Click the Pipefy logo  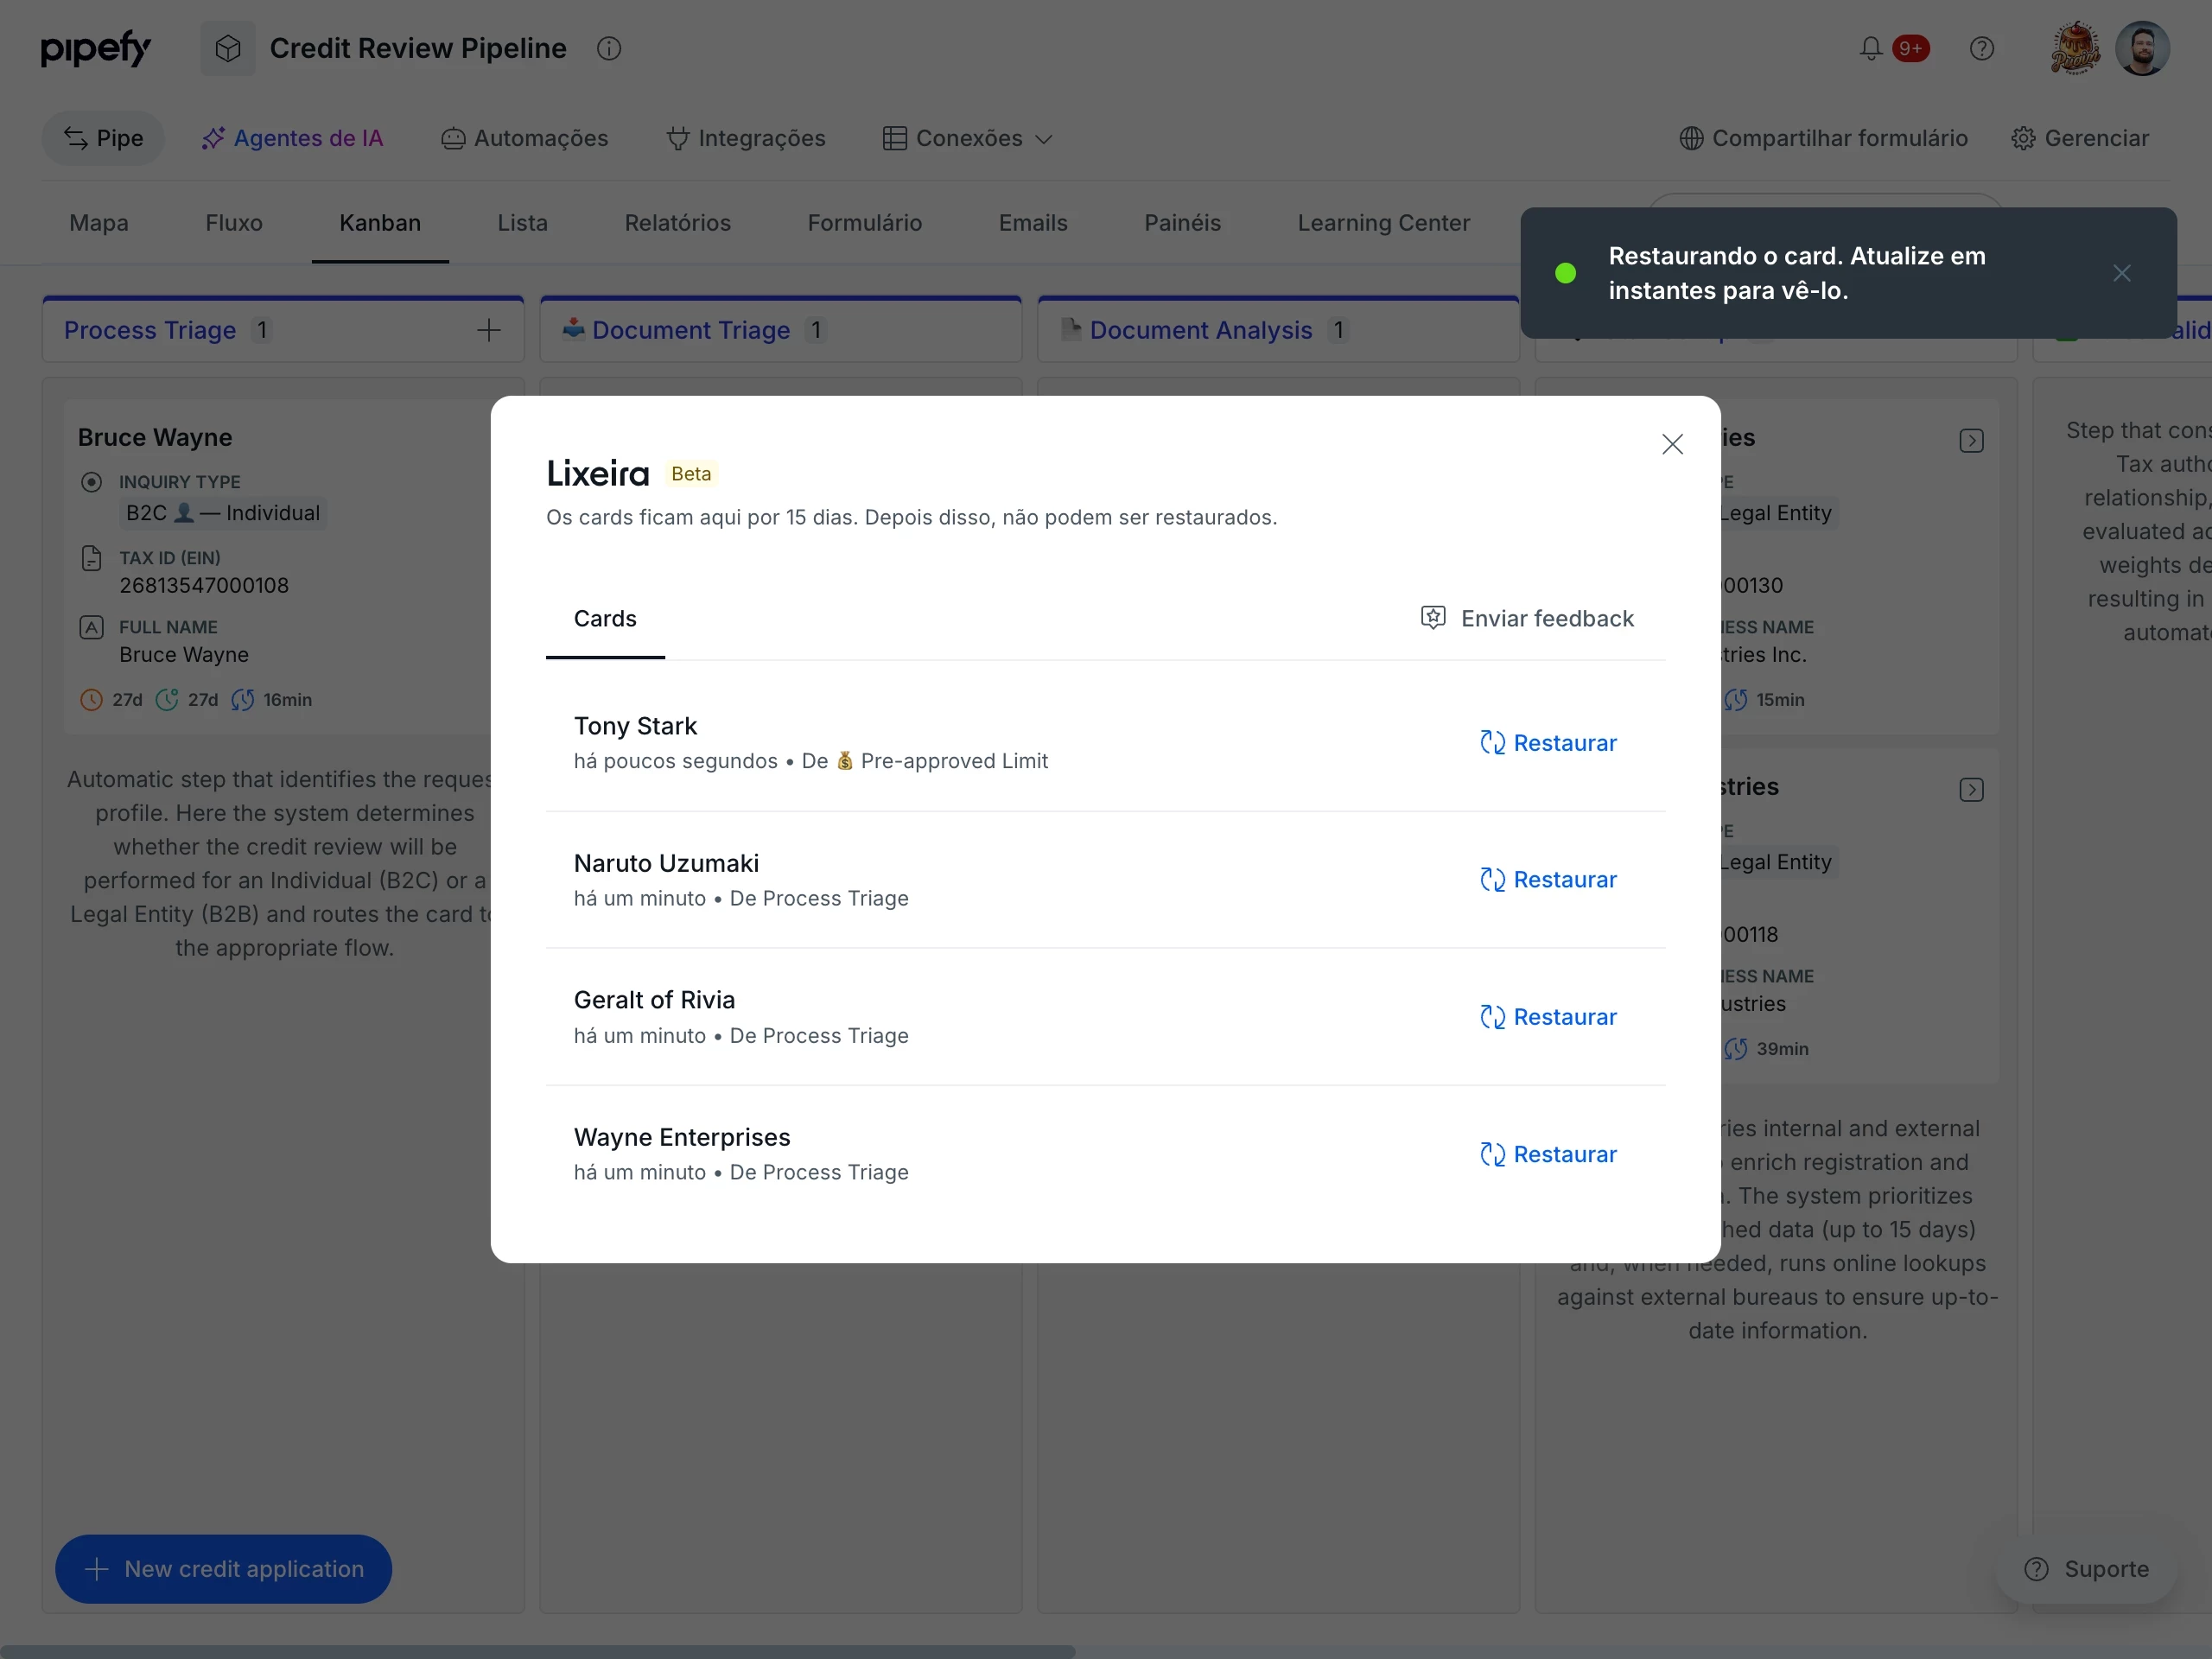pyautogui.click(x=95, y=48)
